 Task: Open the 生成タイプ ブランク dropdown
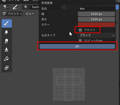(96, 35)
